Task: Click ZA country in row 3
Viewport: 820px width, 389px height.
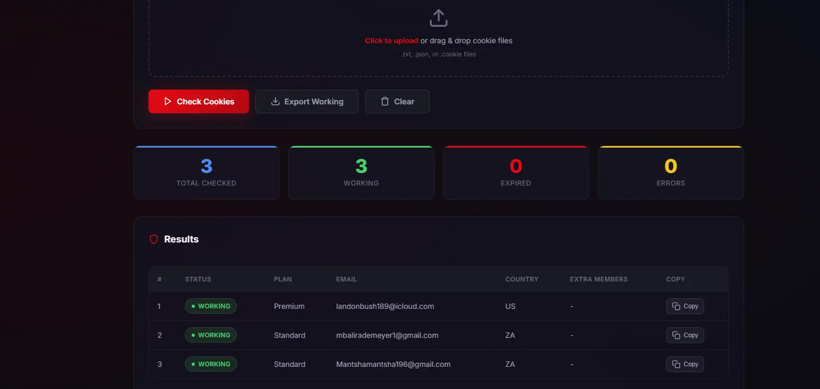Action: tap(510, 364)
